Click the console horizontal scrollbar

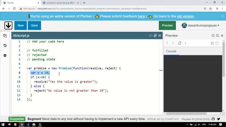point(186,114)
